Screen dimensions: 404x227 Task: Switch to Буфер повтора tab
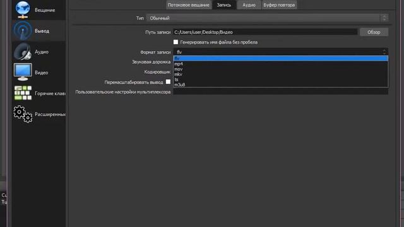[279, 5]
